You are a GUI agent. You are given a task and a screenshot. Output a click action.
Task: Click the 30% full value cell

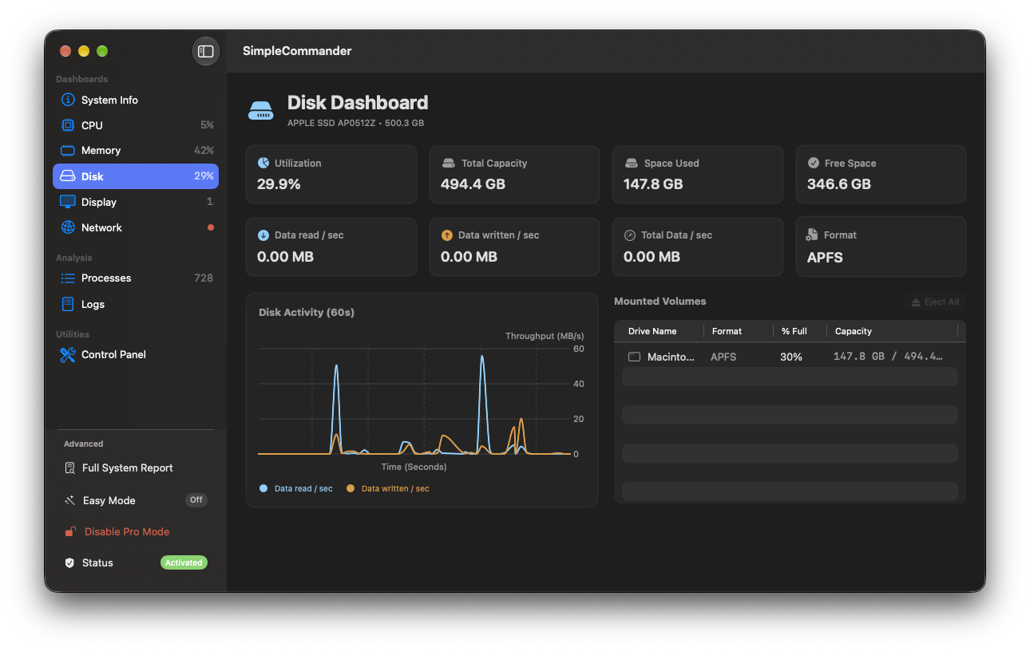click(791, 357)
